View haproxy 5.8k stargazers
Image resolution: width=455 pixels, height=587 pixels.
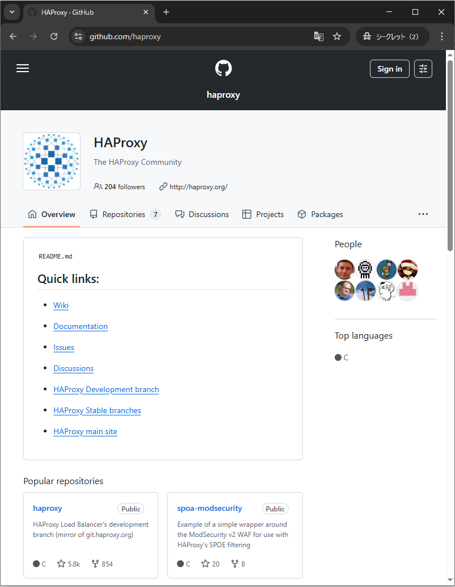[x=69, y=564]
